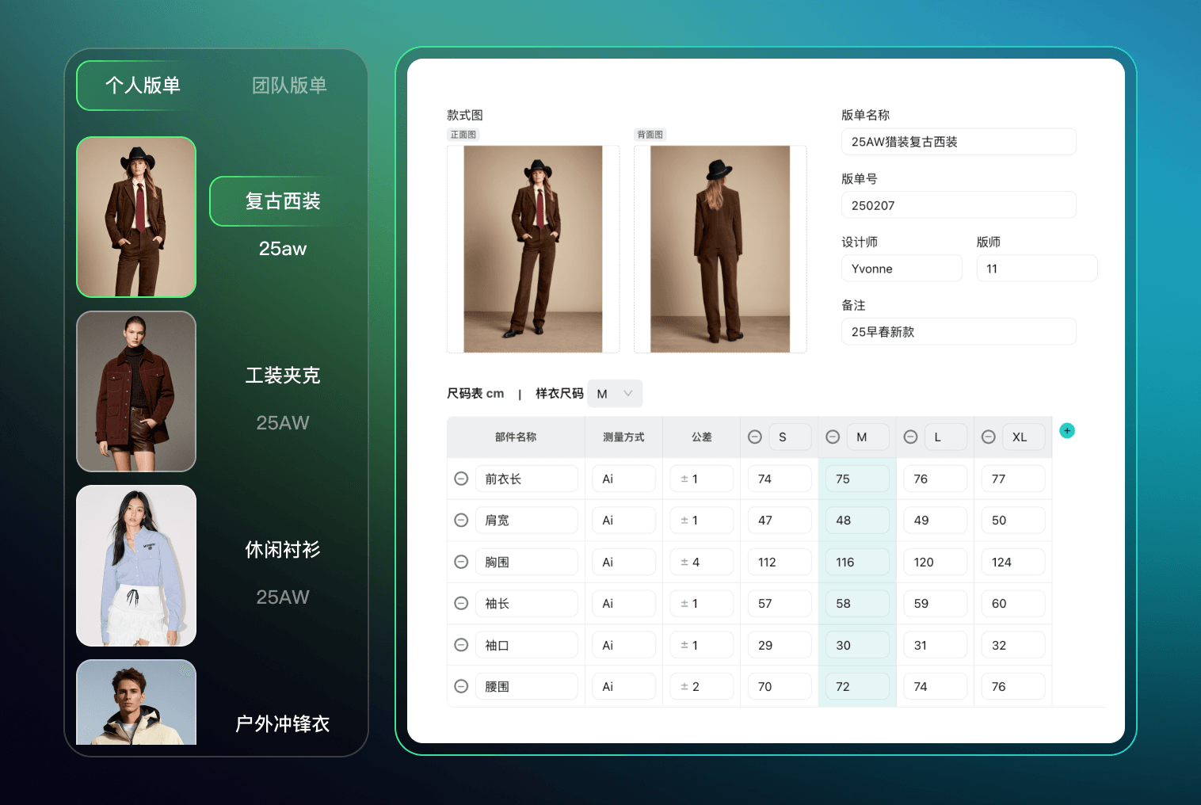Viewport: 1201px width, 805px height.
Task: Edit the 胸围 part name field
Action: point(527,562)
